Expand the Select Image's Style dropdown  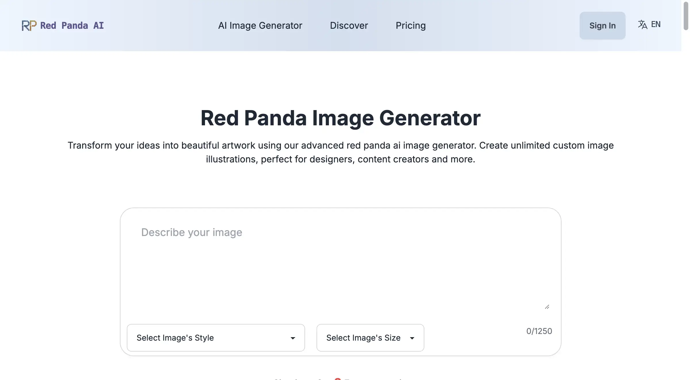pos(216,337)
